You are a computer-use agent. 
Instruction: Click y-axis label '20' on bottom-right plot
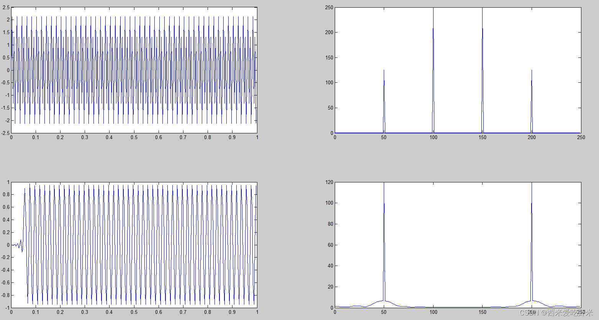click(331, 287)
